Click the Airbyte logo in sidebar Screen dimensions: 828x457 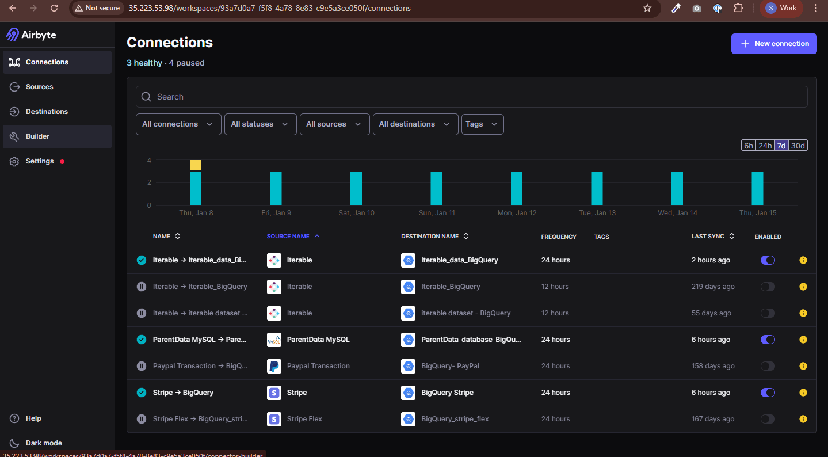[31, 35]
